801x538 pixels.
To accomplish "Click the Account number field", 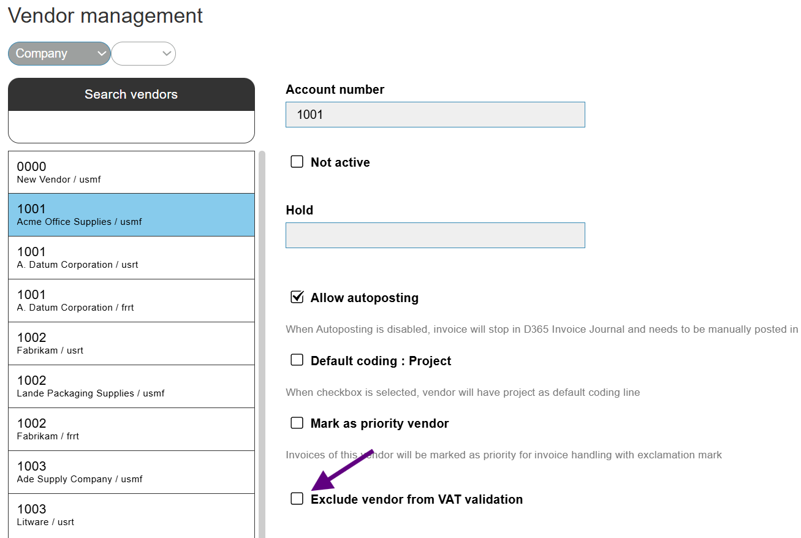I will (435, 115).
